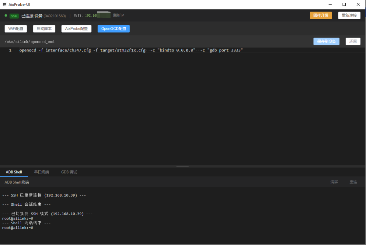Open the GDB 调试 tab
Image resolution: width=366 pixels, height=245 pixels.
(69, 172)
